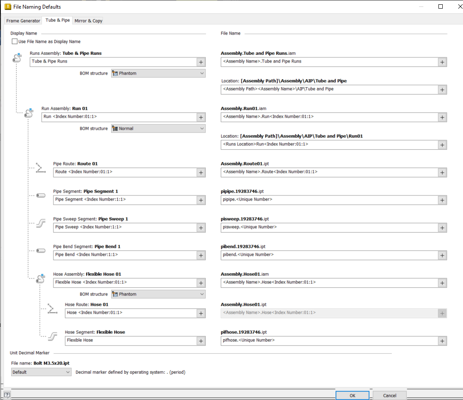Edit the pisweep.Unique Number field
The width and height of the screenshot is (463, 400).
click(x=329, y=228)
